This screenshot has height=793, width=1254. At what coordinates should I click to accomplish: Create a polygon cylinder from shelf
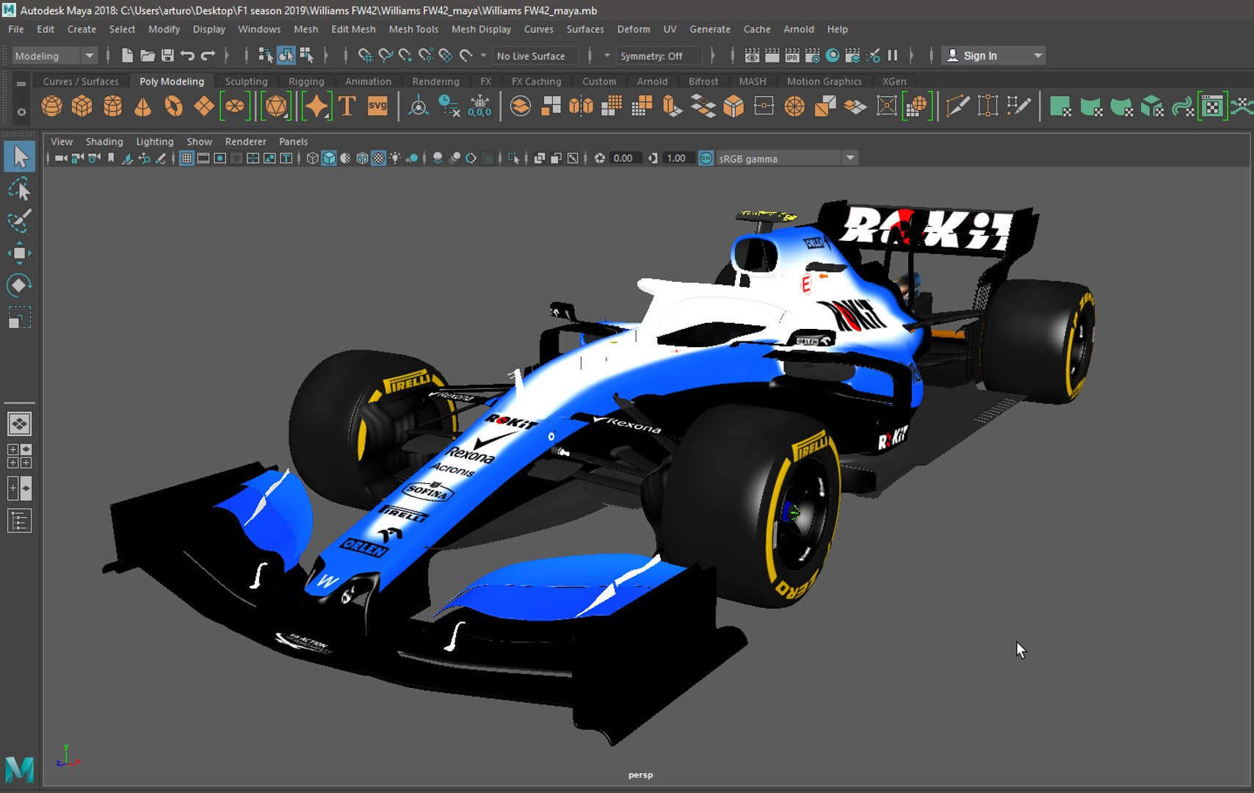point(112,106)
